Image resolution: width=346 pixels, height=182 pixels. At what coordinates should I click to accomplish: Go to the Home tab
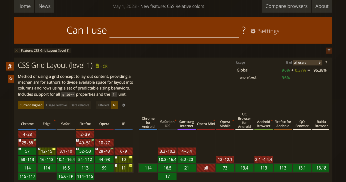[24, 6]
